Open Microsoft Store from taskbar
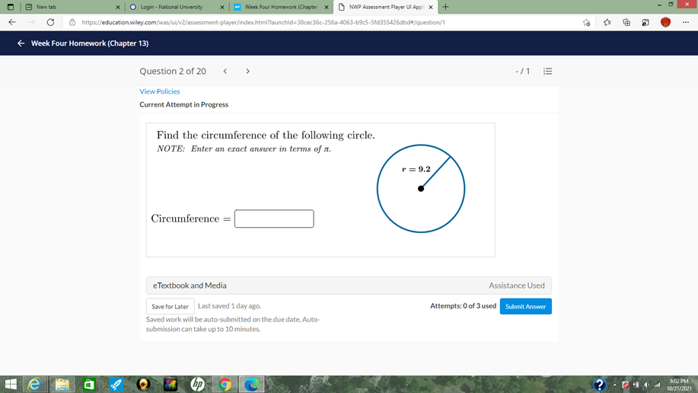The width and height of the screenshot is (698, 393). [89, 384]
